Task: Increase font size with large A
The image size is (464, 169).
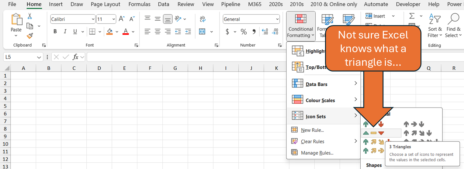Action: click(122, 19)
